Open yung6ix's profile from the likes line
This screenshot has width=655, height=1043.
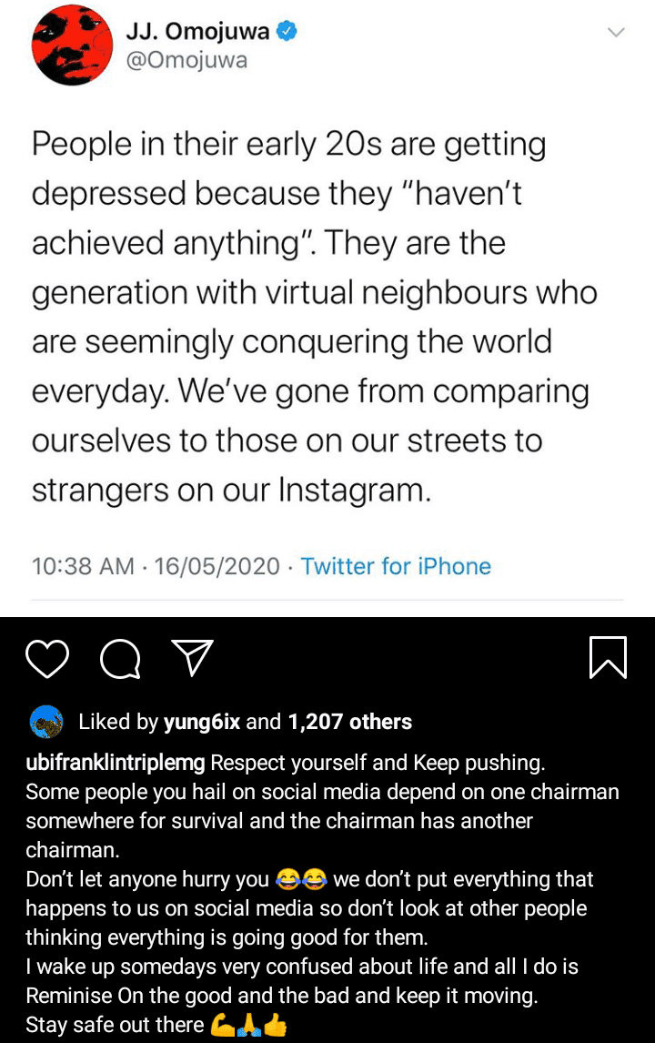[x=201, y=722]
